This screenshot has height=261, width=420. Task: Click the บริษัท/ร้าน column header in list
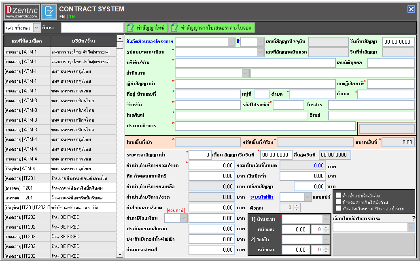point(83,41)
